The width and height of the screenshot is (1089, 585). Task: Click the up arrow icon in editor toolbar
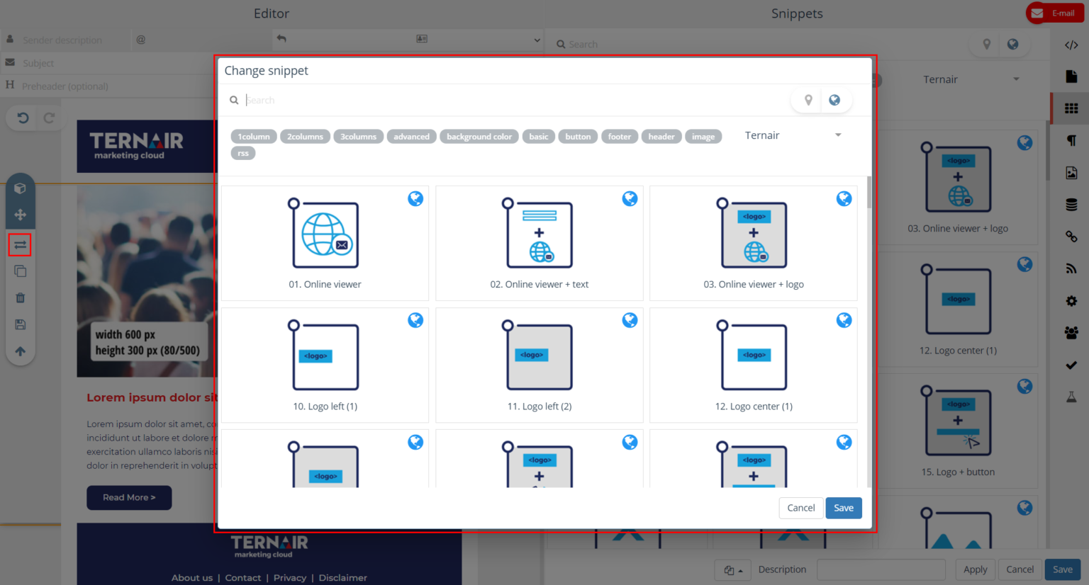20,351
